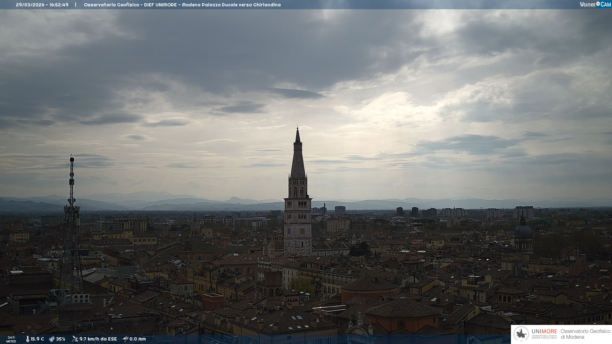This screenshot has height=344, width=612.
Task: Click the thermometer temperature icon
Action: pyautogui.click(x=28, y=339)
